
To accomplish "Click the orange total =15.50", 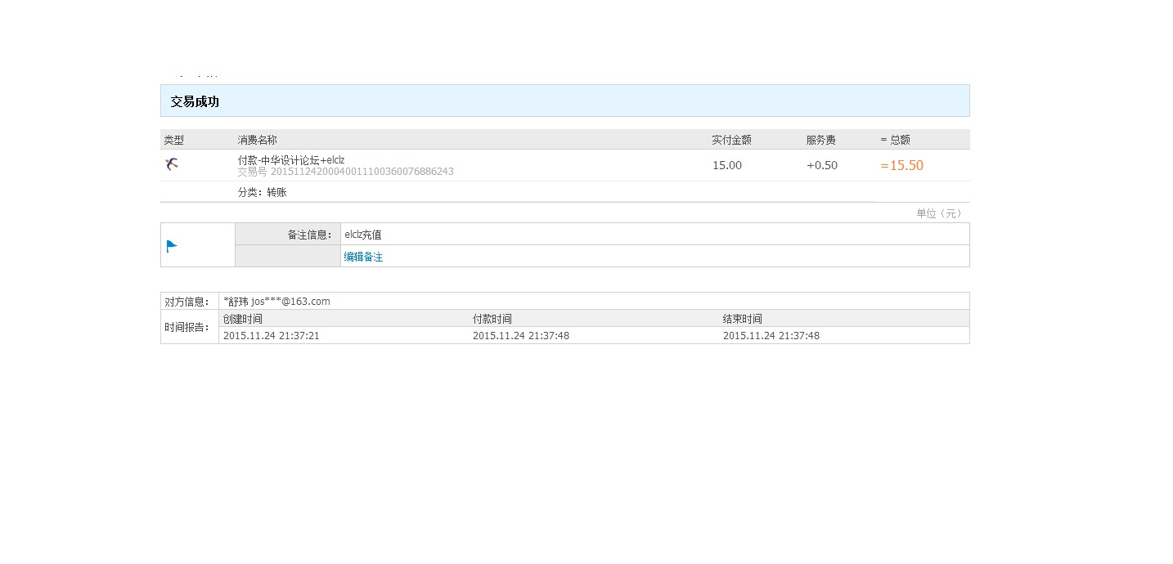I will click(902, 165).
